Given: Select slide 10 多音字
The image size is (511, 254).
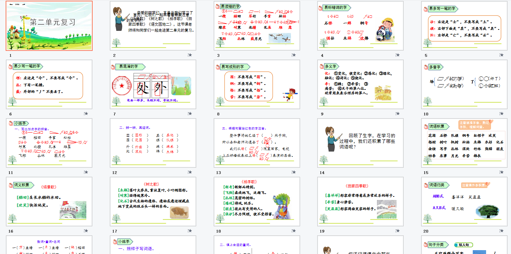Looking at the screenshot, I should point(465,84).
